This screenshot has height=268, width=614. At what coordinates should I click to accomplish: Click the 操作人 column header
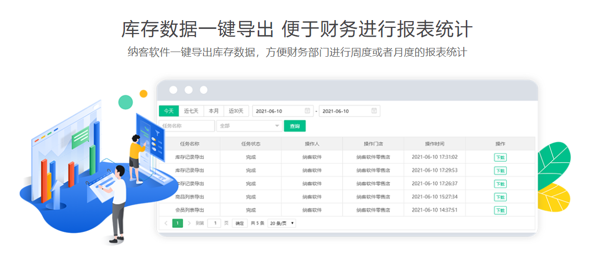coord(312,144)
